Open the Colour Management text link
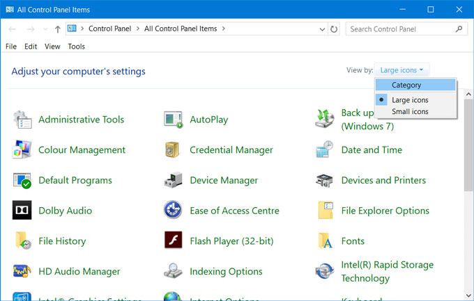474x301 pixels. coord(82,150)
